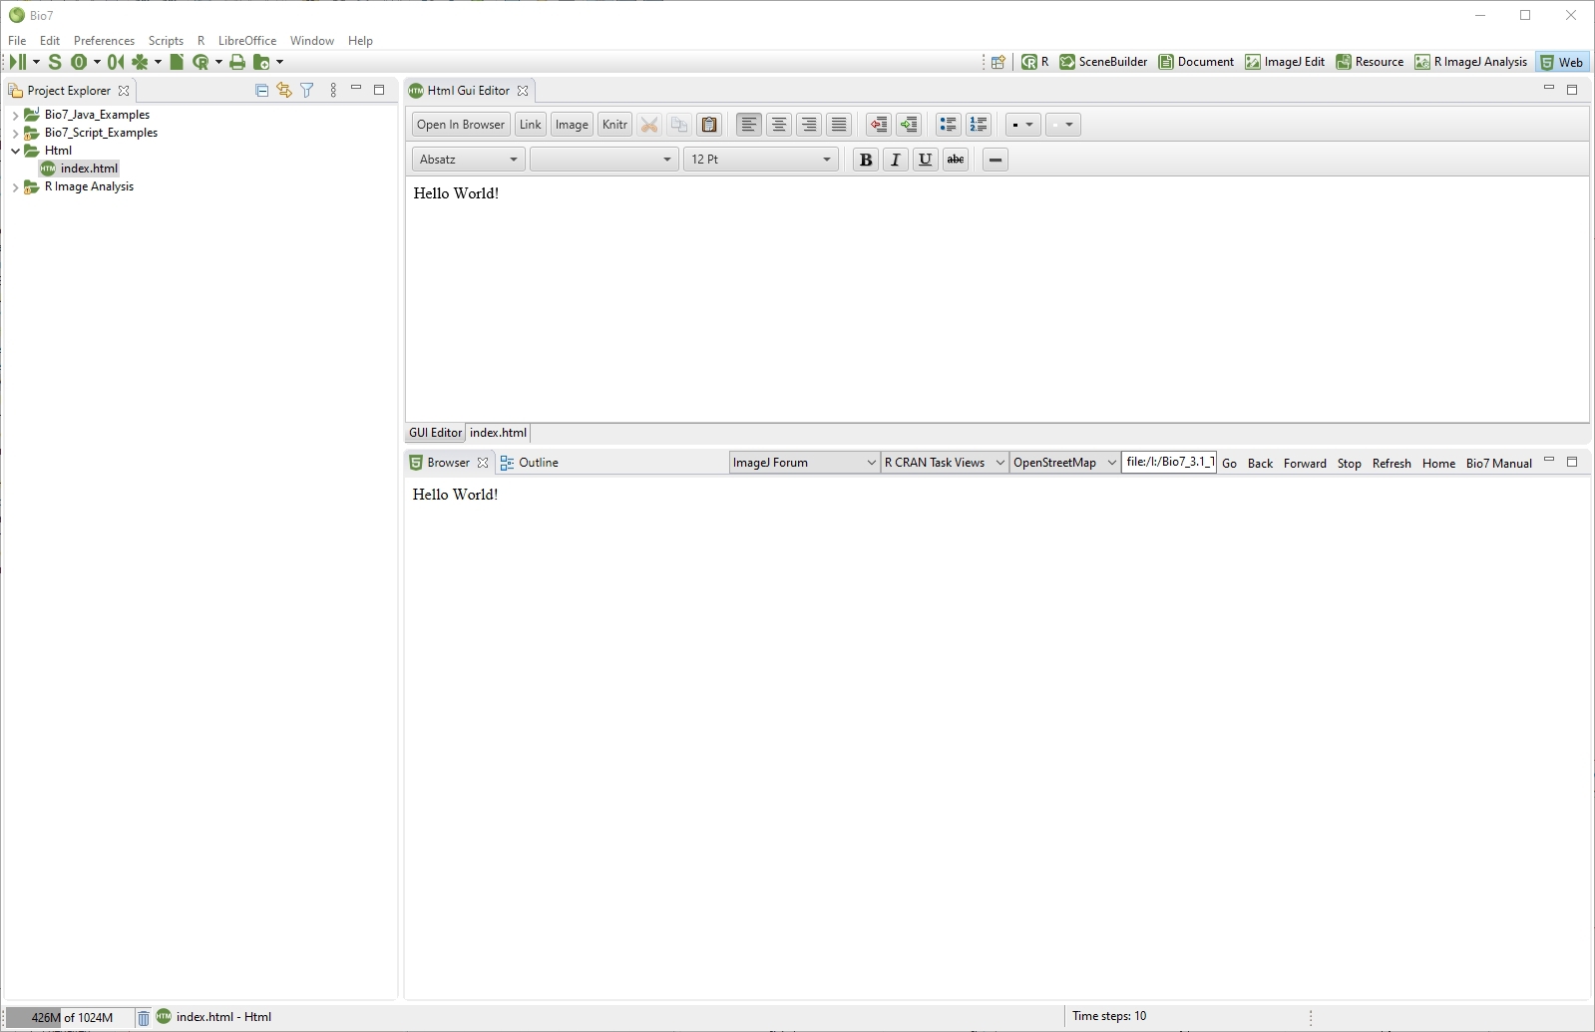Toggle Italic formatting
The image size is (1595, 1032).
point(896,160)
